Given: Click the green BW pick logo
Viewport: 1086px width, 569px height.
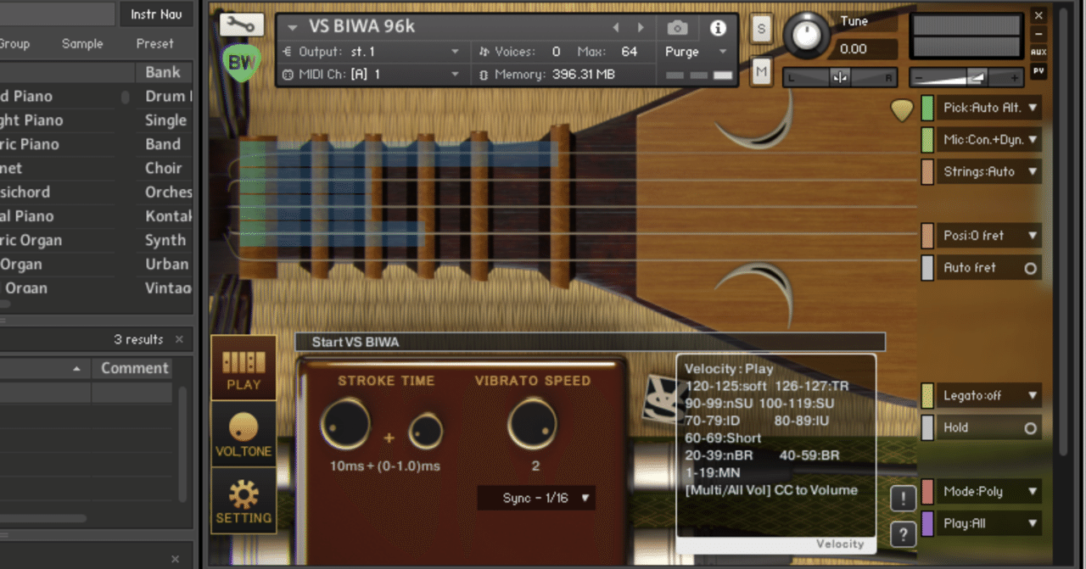Looking at the screenshot, I should click(x=241, y=63).
